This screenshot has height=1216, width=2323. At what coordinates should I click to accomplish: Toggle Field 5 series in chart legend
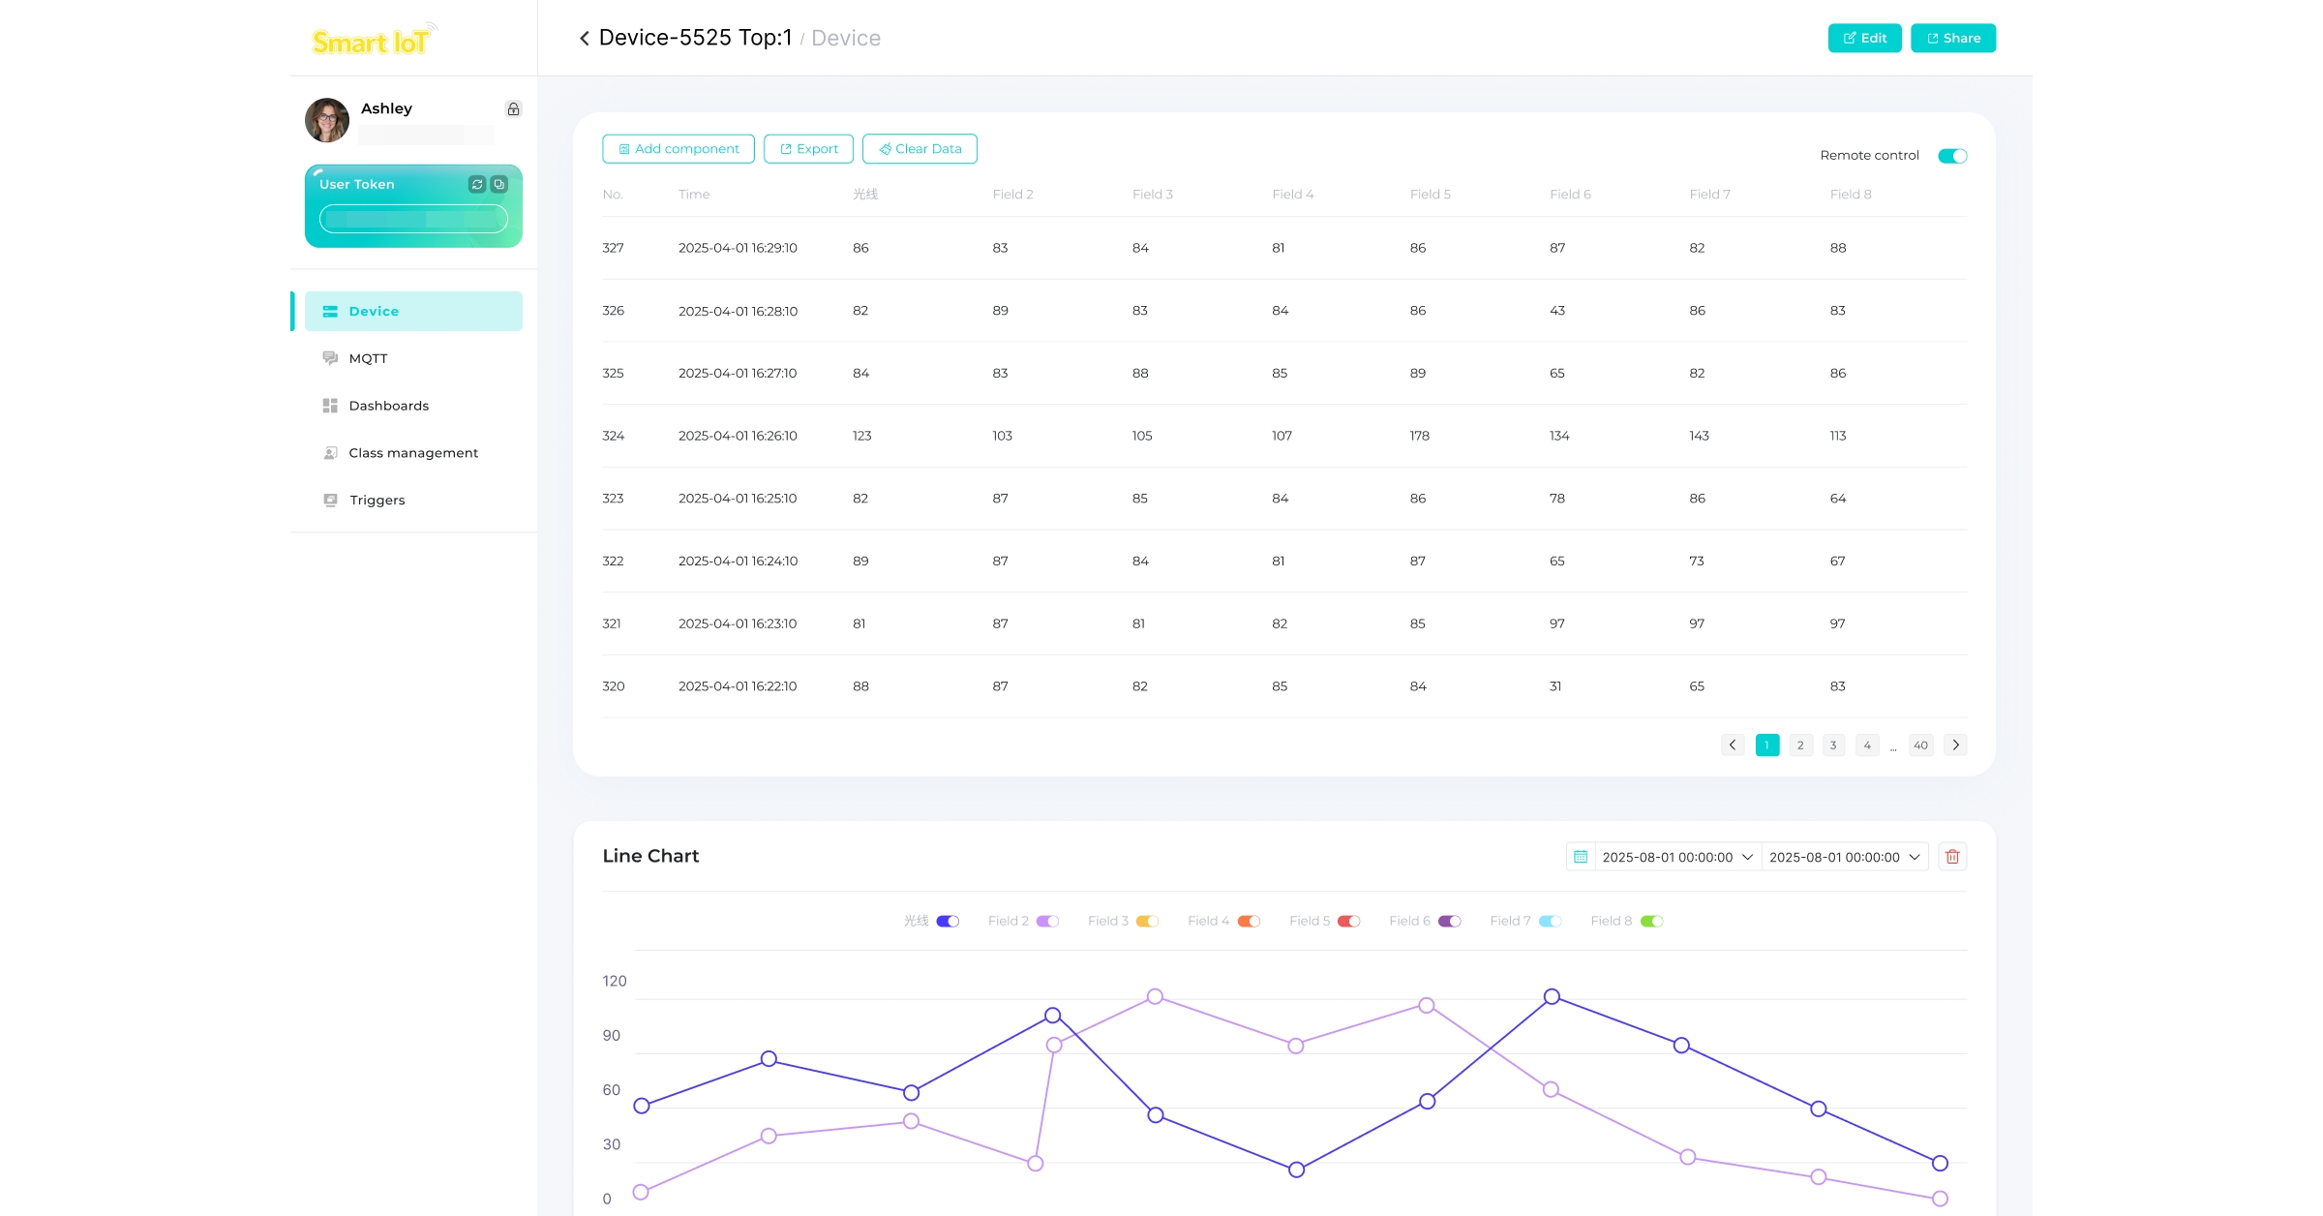(x=1348, y=922)
